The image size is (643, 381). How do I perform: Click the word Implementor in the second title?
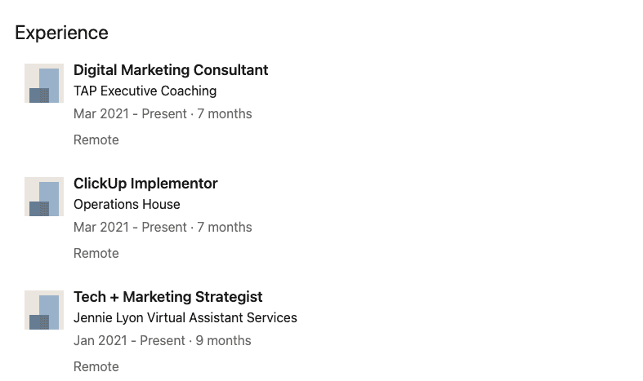click(174, 184)
